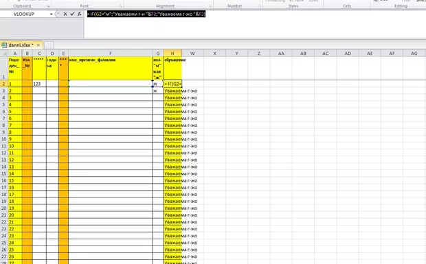Click cell C2 containing 123
This screenshot has height=264, width=426.
point(39,84)
